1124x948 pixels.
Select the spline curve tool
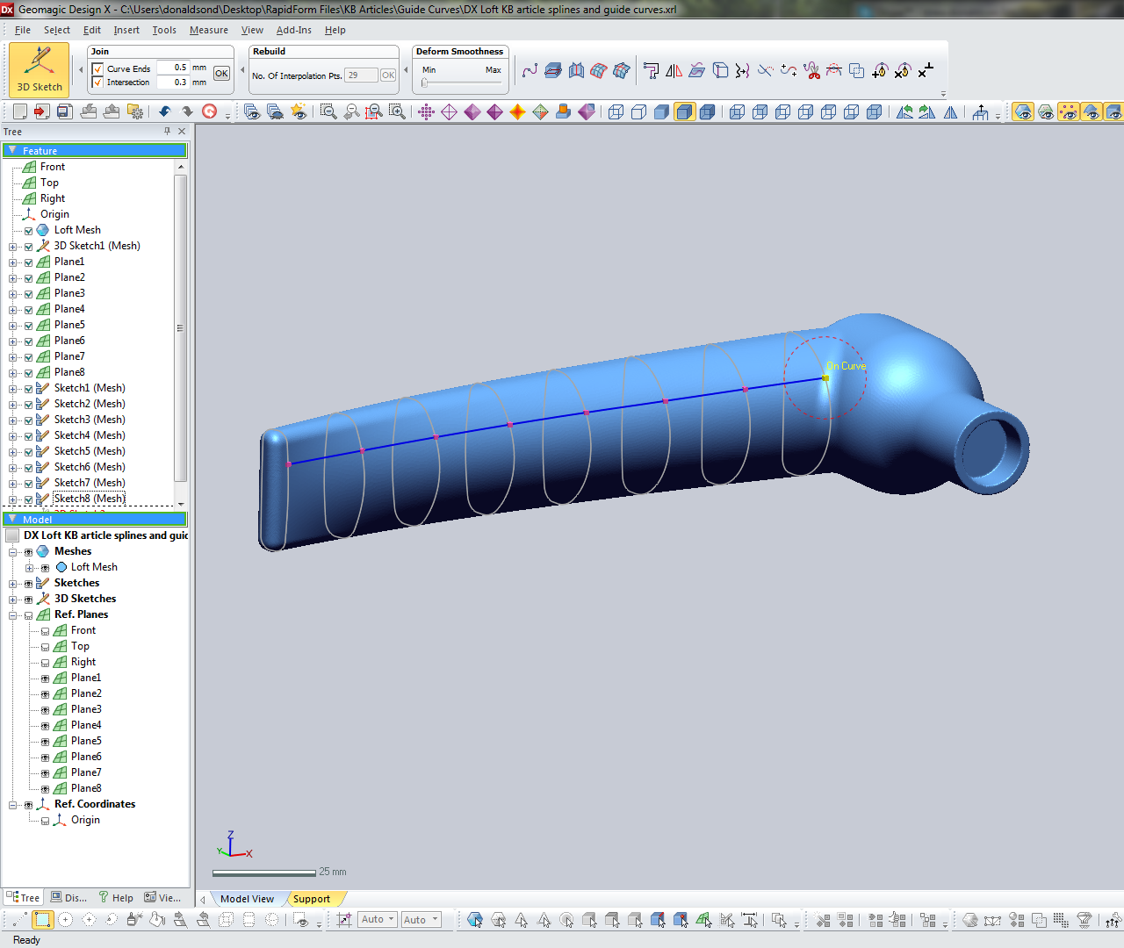[x=530, y=70]
